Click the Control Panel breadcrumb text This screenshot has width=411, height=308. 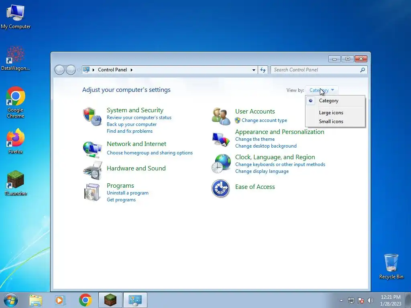(112, 70)
